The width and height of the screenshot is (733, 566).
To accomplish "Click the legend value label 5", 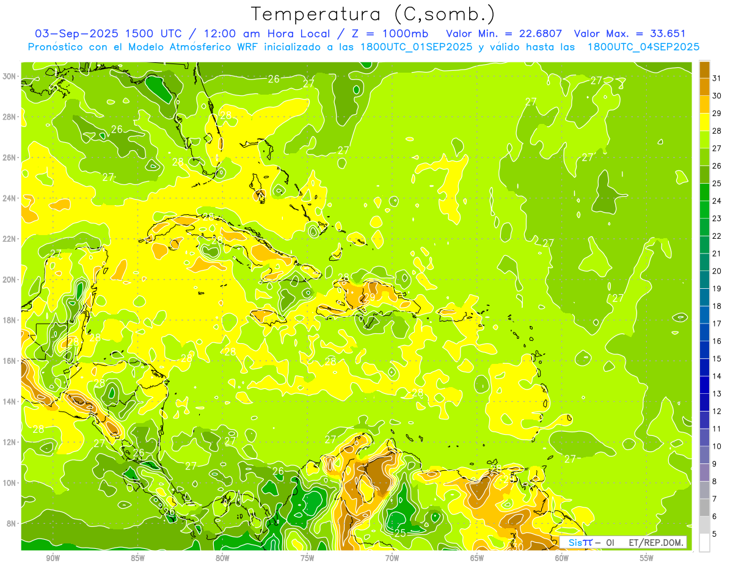I will [715, 534].
